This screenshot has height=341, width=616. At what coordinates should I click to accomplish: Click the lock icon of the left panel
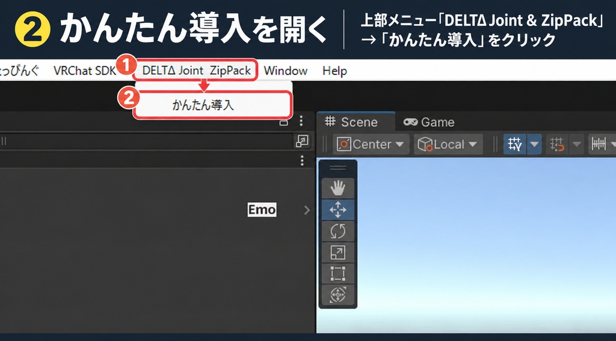(284, 122)
